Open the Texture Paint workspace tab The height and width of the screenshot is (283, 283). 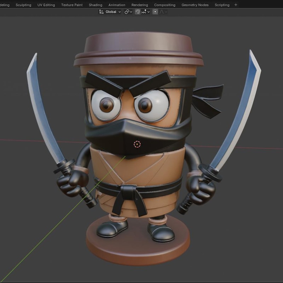pyautogui.click(x=72, y=5)
